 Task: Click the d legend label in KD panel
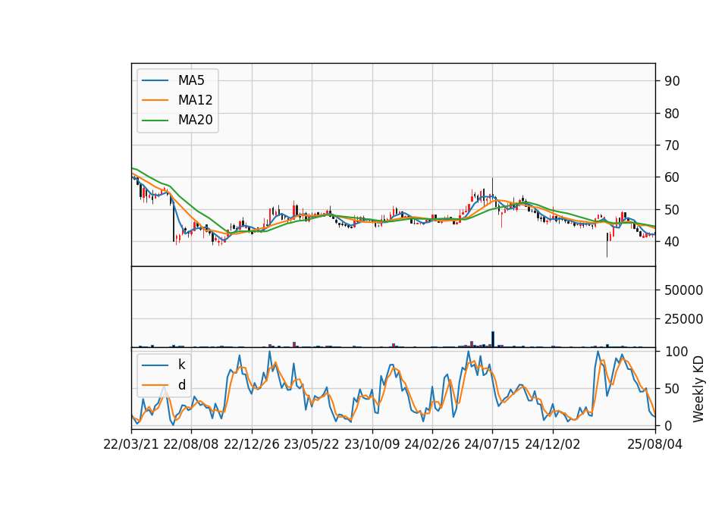[x=182, y=385]
